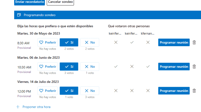201x112 pixels.
Task: Schedule meeting for Martes 30 de Mayo
Action: coord(174,42)
